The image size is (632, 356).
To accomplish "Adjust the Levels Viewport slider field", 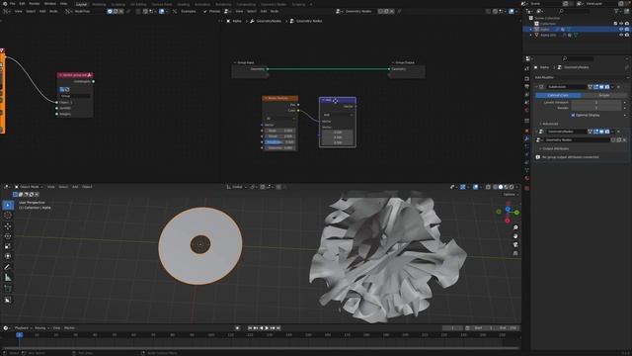I will [596, 103].
